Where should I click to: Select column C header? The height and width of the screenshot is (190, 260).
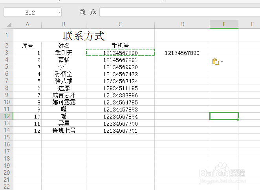point(121,24)
